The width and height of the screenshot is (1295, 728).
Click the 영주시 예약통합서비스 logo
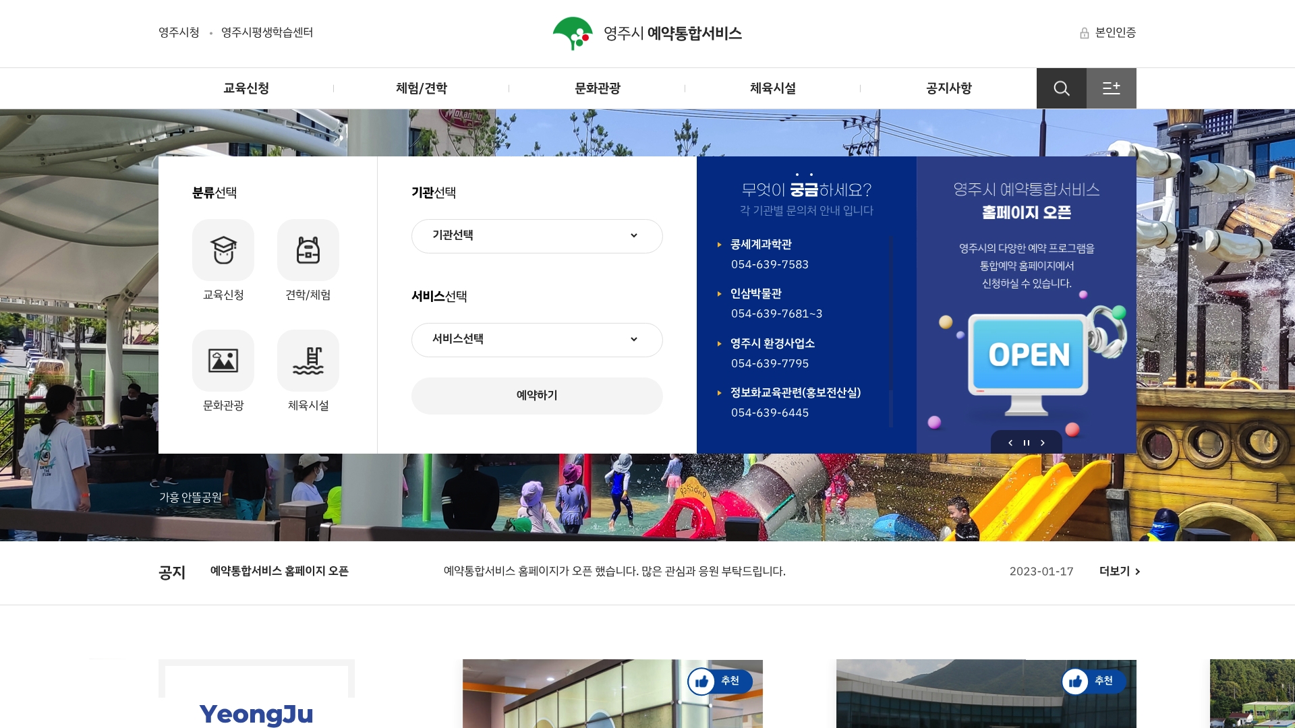(x=647, y=33)
